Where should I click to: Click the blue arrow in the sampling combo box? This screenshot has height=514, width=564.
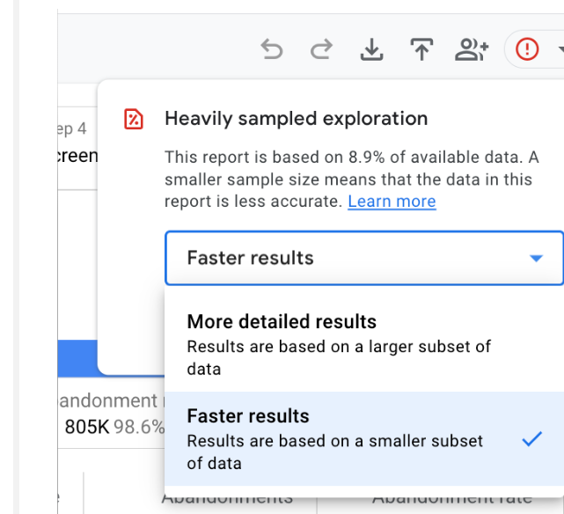coord(536,259)
